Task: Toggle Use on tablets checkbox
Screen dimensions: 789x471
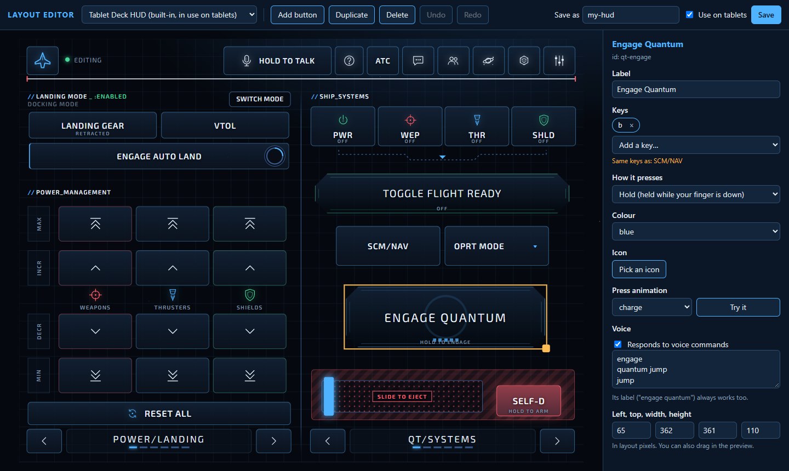Action: [x=690, y=15]
